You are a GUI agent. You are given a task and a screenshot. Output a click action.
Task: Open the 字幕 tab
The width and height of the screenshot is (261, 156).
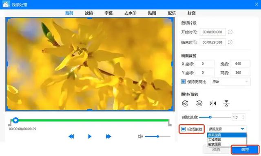(x=108, y=13)
